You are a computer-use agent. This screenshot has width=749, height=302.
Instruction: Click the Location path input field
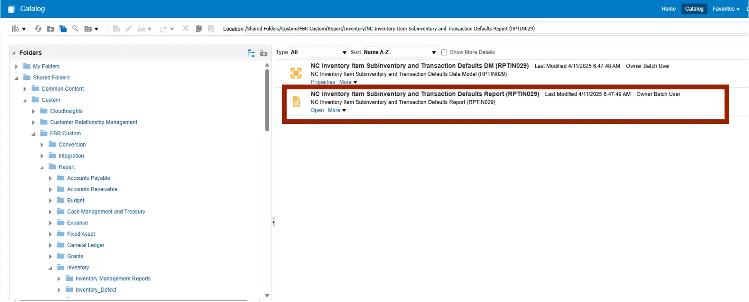[x=496, y=29]
